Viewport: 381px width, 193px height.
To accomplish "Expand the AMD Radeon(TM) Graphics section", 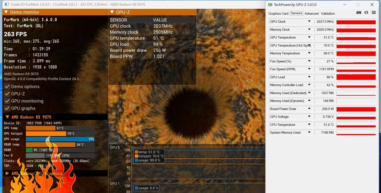I will 7,173.
